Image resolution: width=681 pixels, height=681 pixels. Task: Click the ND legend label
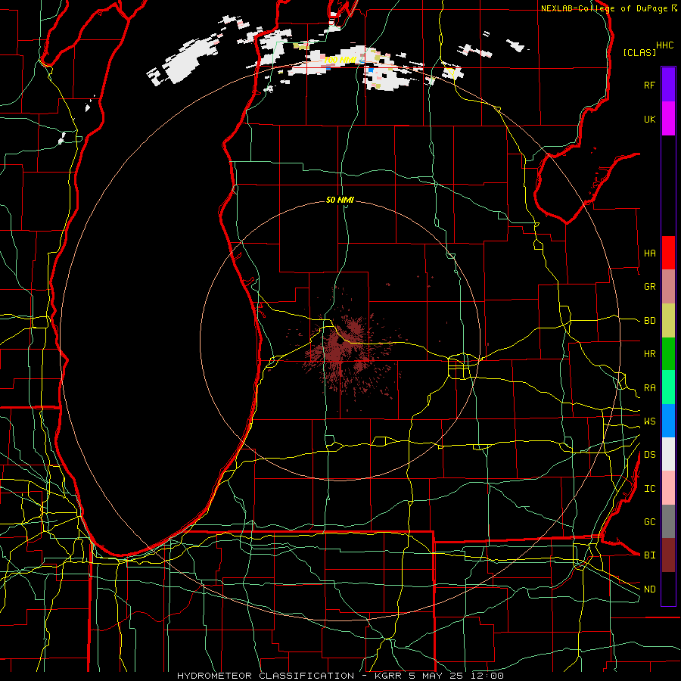[649, 589]
